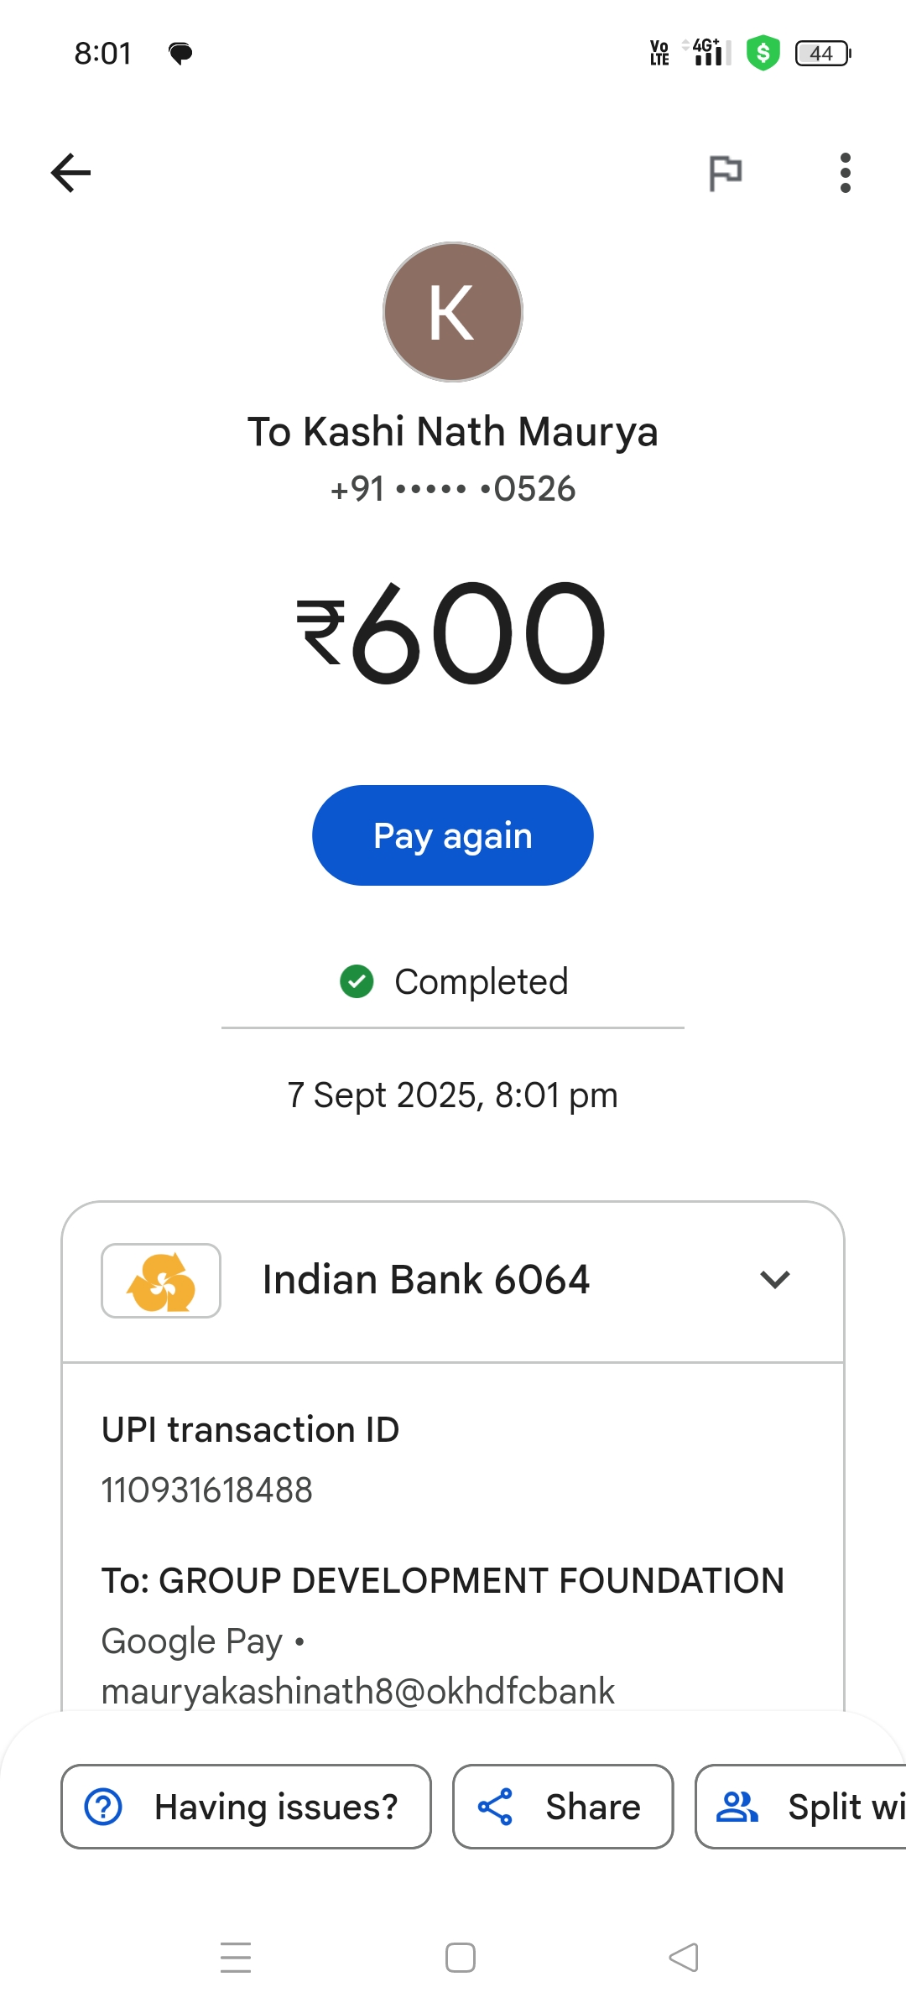Tap the Indian Bank logo icon
906x2013 pixels.
pos(161,1281)
